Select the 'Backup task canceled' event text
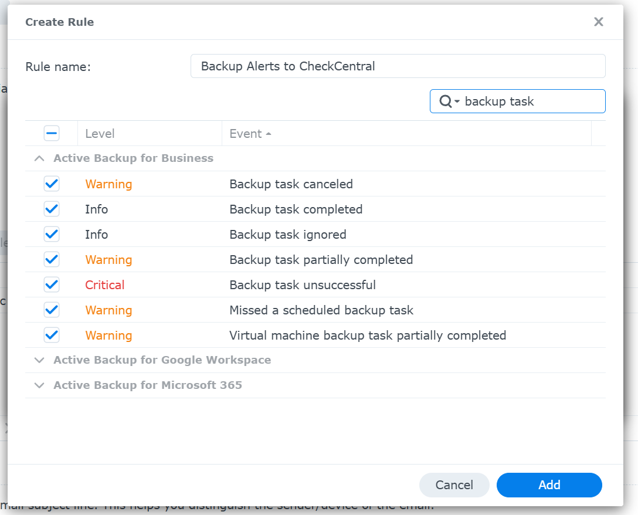Viewport: 638px width, 515px height. tap(291, 184)
